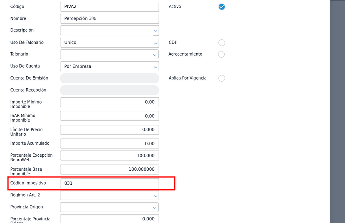The width and height of the screenshot is (345, 223).
Task: Click the Porcentaje Base Imponible field
Action: (x=109, y=170)
